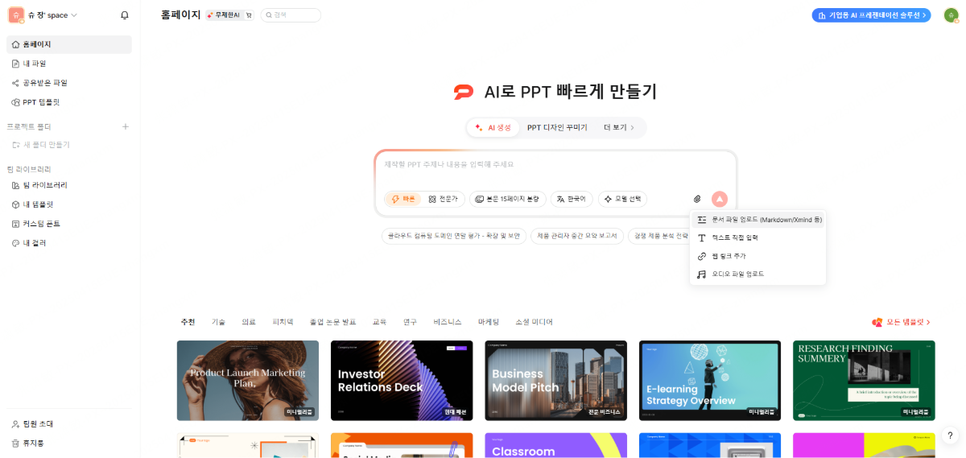Open E-learning Strategy Overview template
Screen dimensions: 966x458
pyautogui.click(x=710, y=380)
